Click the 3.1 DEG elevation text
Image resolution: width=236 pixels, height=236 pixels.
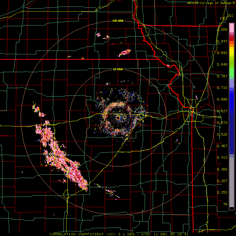point(126,234)
